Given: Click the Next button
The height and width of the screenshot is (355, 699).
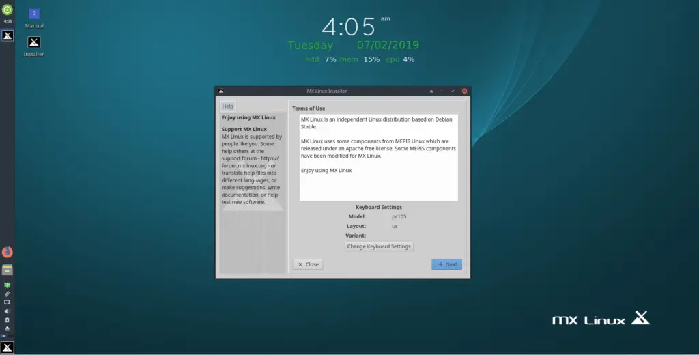Looking at the screenshot, I should (446, 264).
